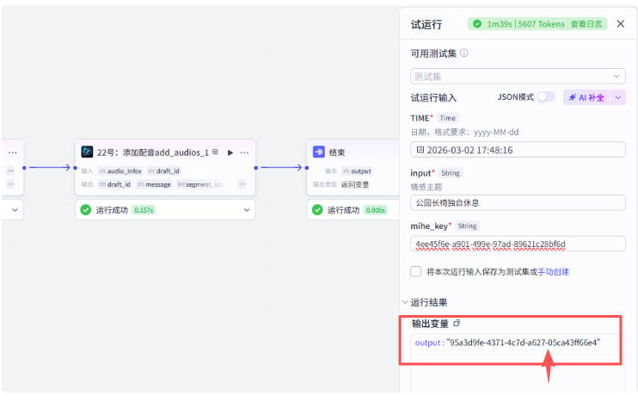Image resolution: width=638 pixels, height=396 pixels.
Task: Open the 测试集 dropdown
Action: 518,76
